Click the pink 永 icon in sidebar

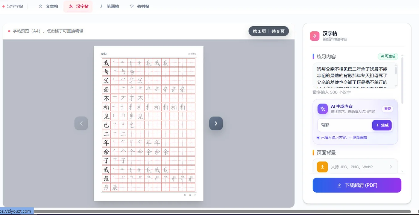[x=315, y=36]
